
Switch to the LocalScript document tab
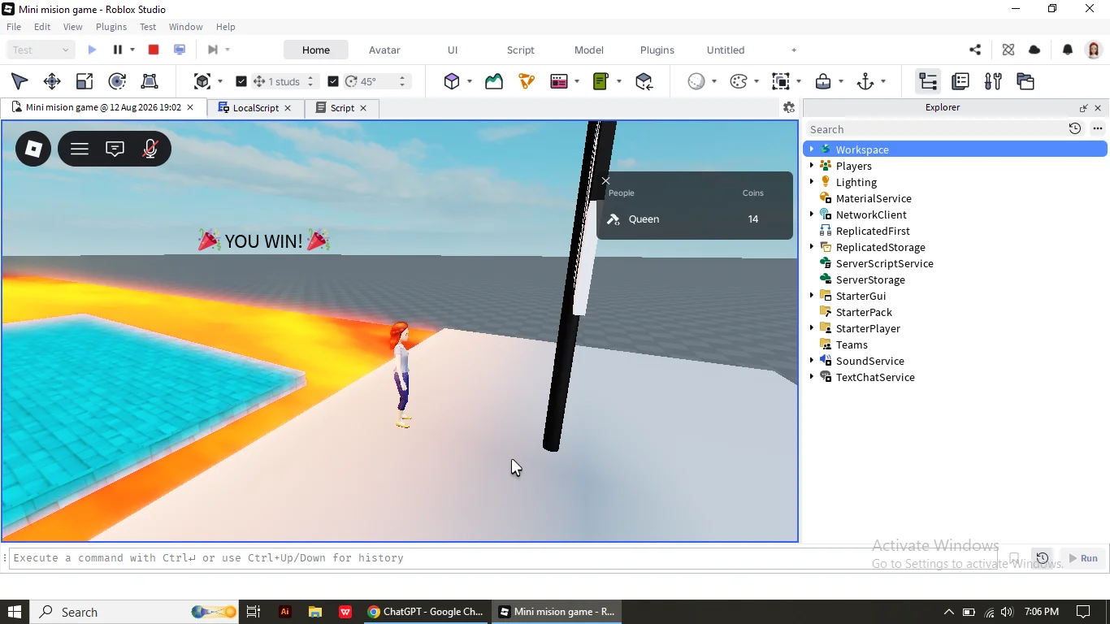tap(255, 108)
